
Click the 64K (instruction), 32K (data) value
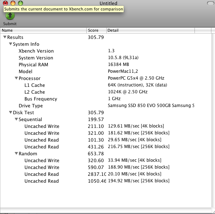(x=137, y=85)
